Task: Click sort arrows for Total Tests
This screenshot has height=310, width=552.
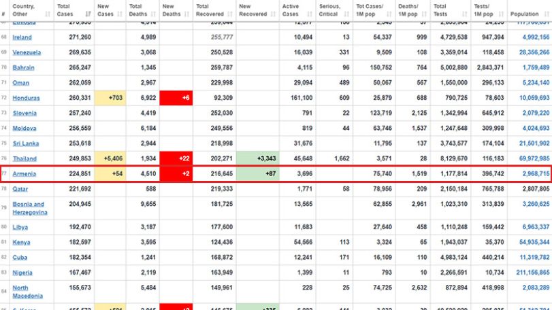Action: pyautogui.click(x=464, y=14)
